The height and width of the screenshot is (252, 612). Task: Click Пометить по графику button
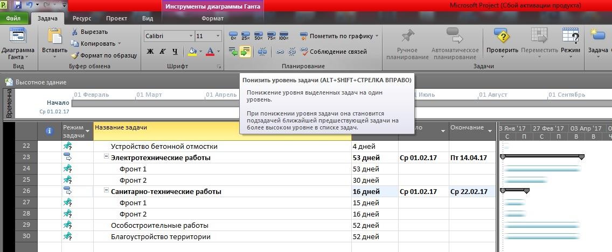(x=338, y=36)
